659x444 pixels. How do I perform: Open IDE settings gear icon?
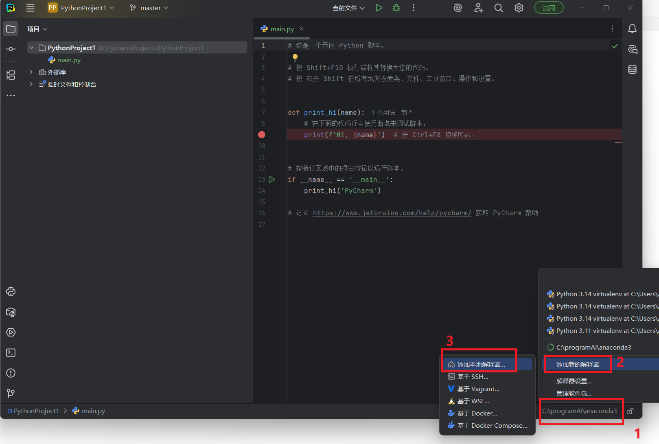tap(519, 8)
